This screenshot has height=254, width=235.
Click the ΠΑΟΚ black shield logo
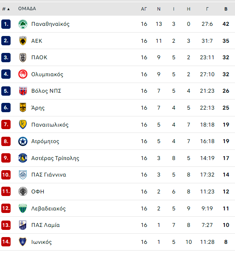click(23, 58)
